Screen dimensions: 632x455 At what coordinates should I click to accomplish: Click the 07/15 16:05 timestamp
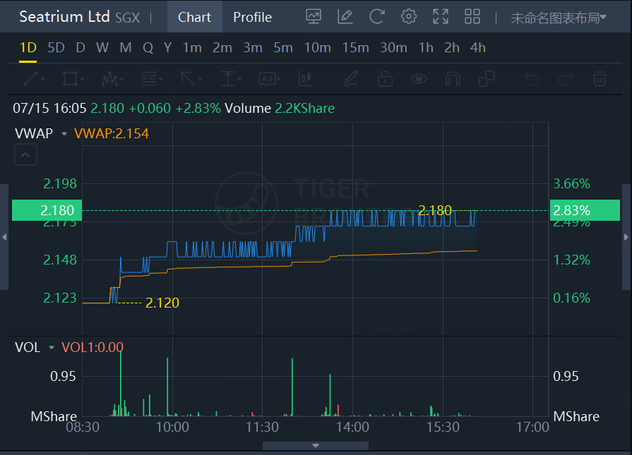coord(49,109)
